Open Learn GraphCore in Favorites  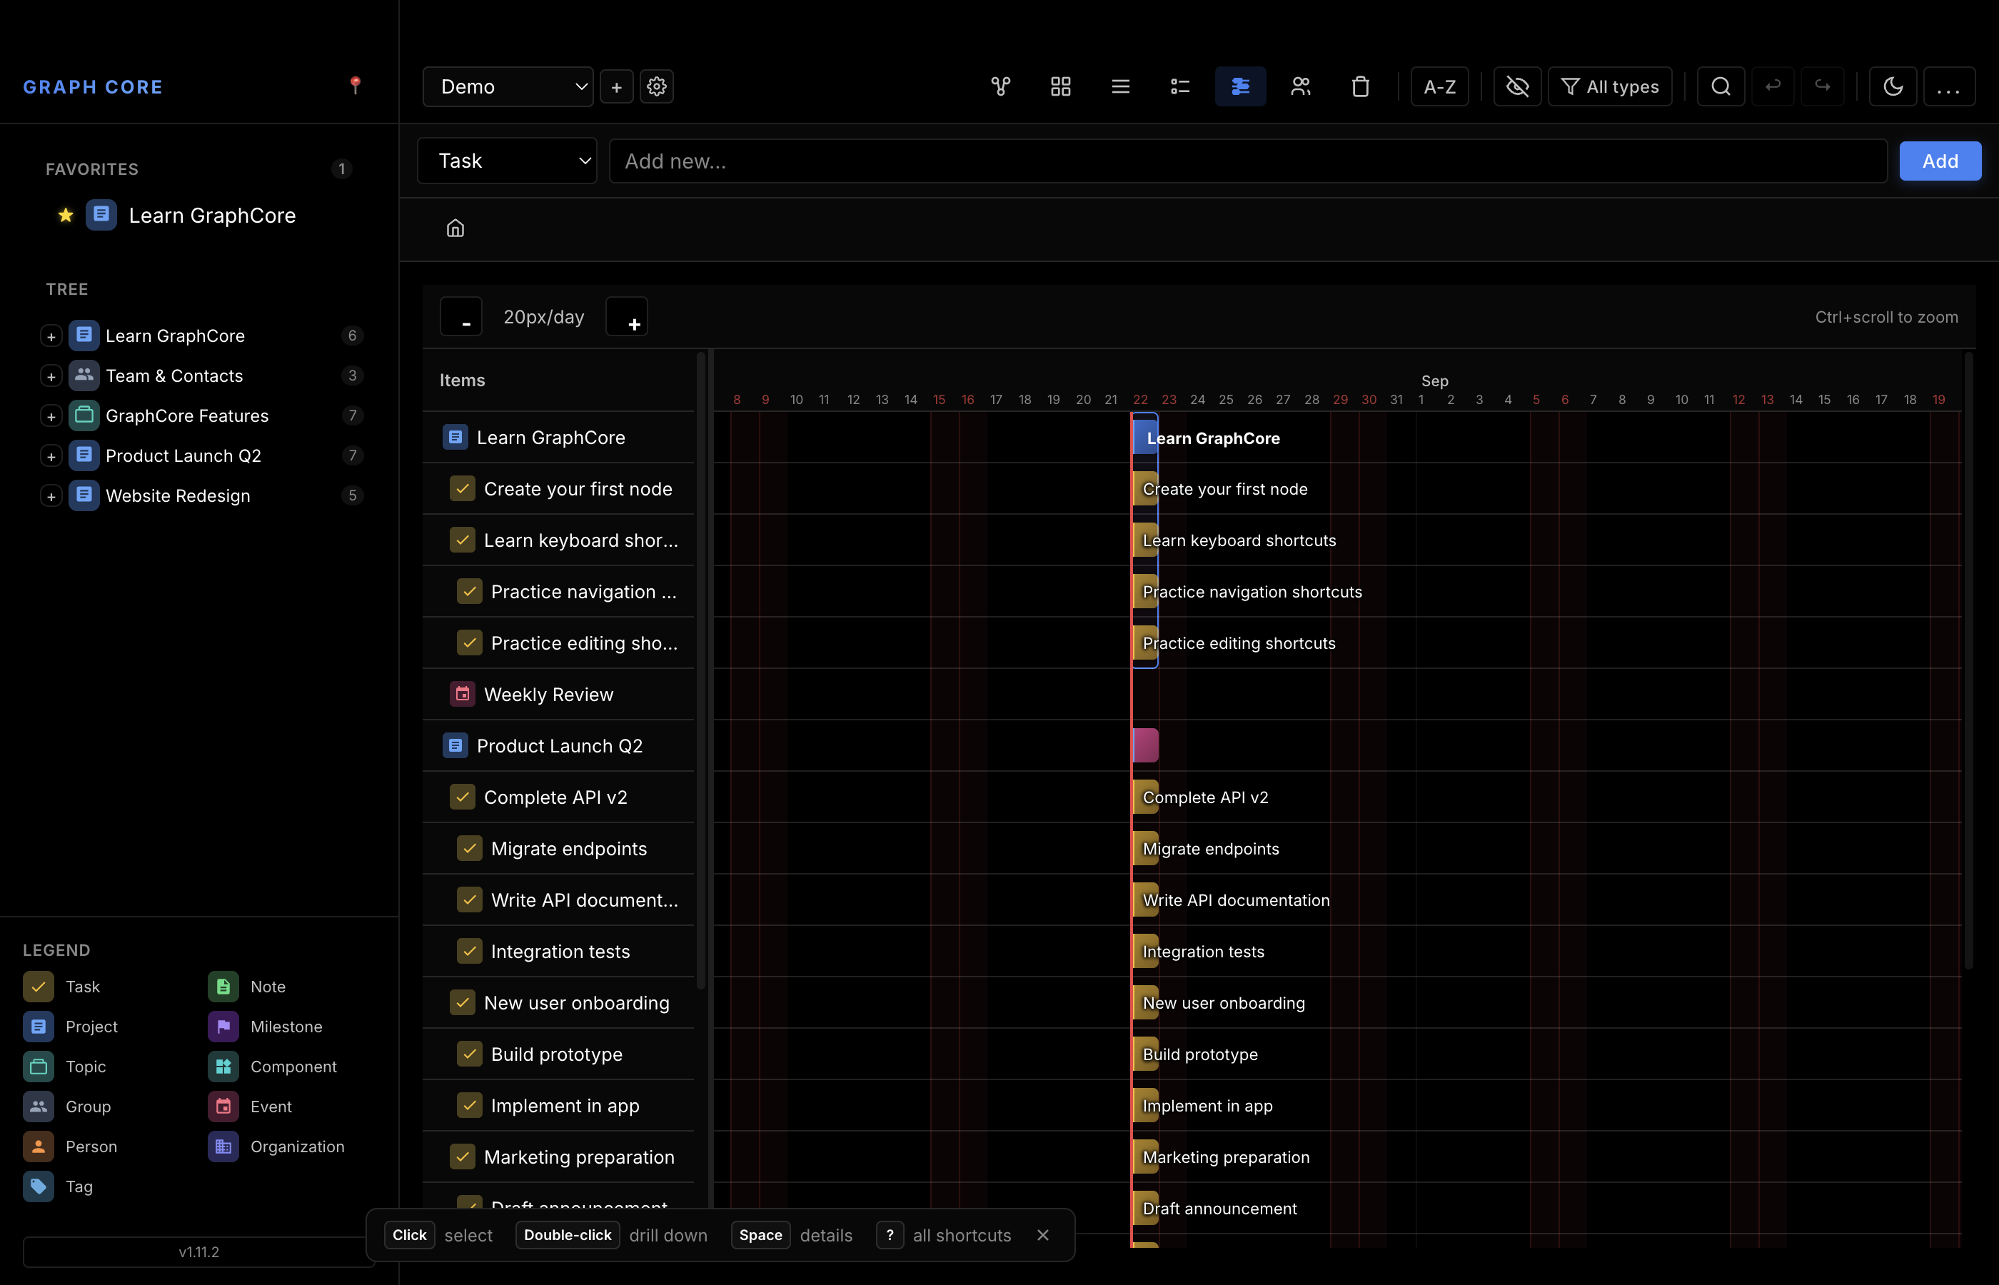click(212, 216)
